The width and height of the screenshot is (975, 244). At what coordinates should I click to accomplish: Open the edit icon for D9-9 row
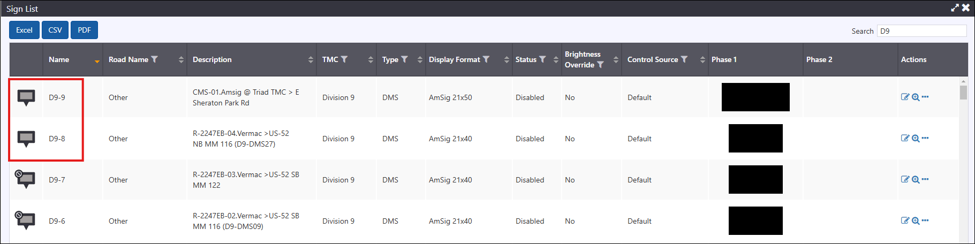point(905,97)
